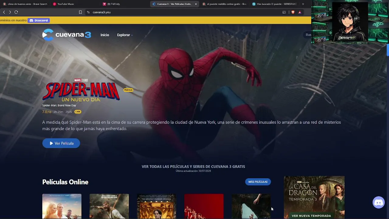This screenshot has height=219, width=389.
Task: Click the Brave Shields lion icon
Action: coord(293,12)
